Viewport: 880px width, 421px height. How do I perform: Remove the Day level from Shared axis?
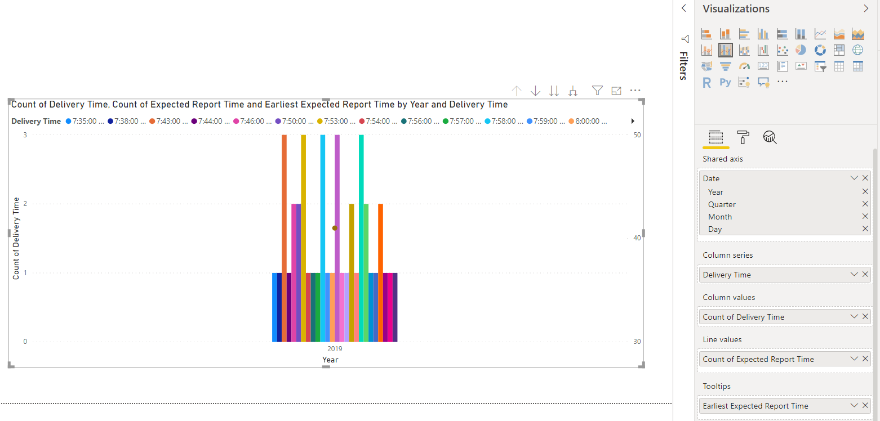[865, 229]
